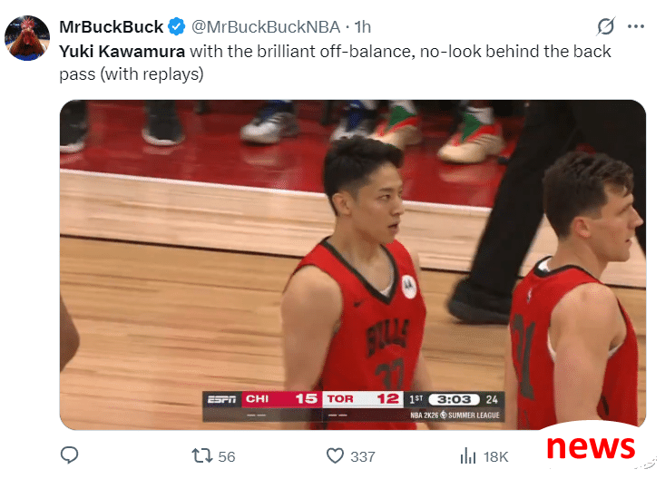Click the MrBuckBuck display name
Viewport: 665px width, 479px height.
(111, 26)
